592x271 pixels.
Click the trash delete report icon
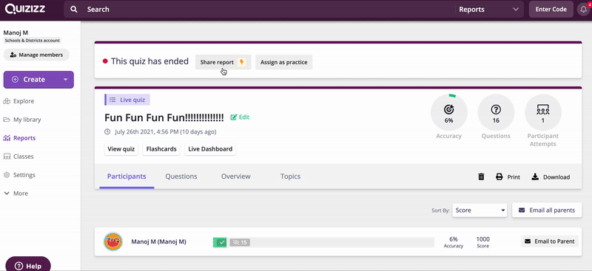(481, 176)
